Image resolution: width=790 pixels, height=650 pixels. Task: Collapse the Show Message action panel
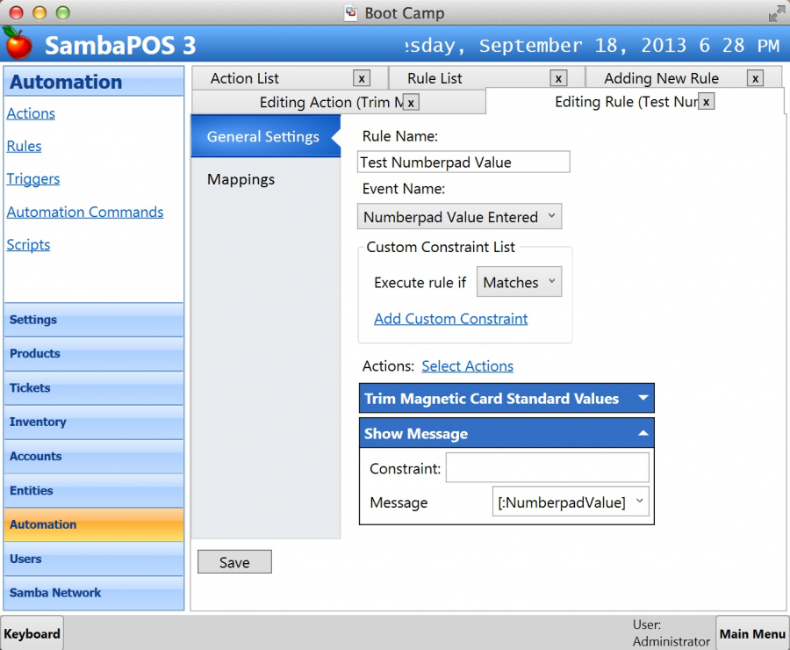point(643,433)
